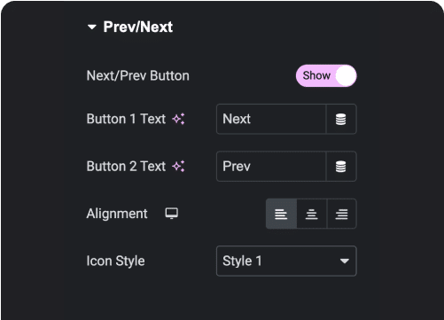Click the Prev/Next section heading

[x=138, y=27]
